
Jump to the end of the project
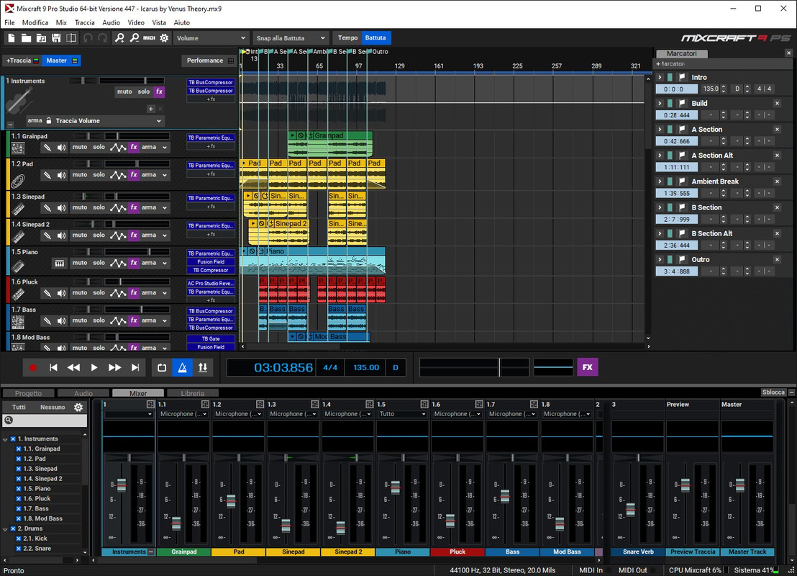[x=135, y=367]
